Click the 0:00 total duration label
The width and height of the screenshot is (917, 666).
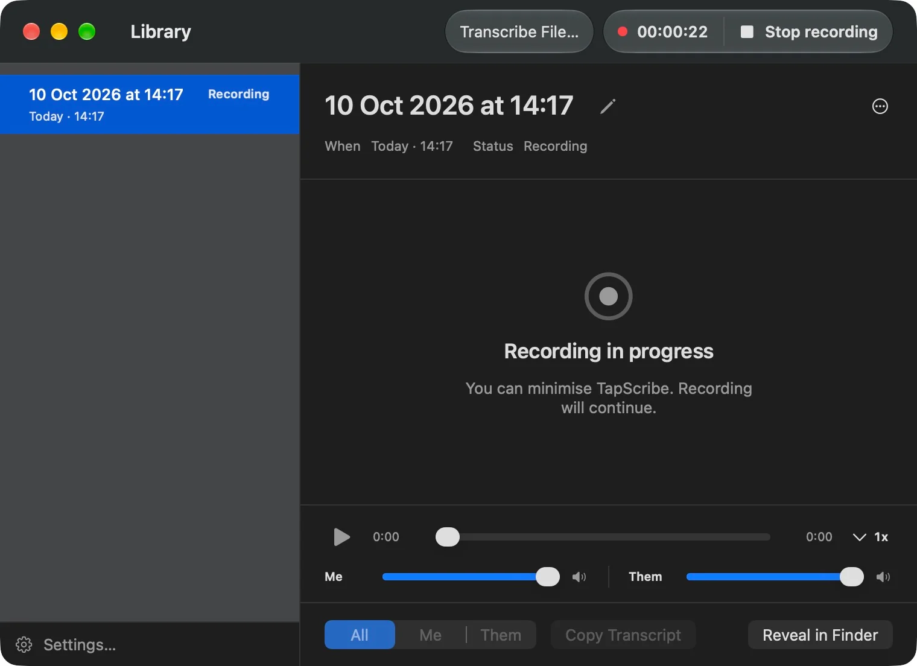pyautogui.click(x=819, y=537)
